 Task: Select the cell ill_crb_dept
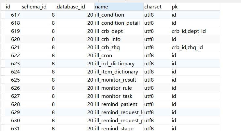click(119, 31)
